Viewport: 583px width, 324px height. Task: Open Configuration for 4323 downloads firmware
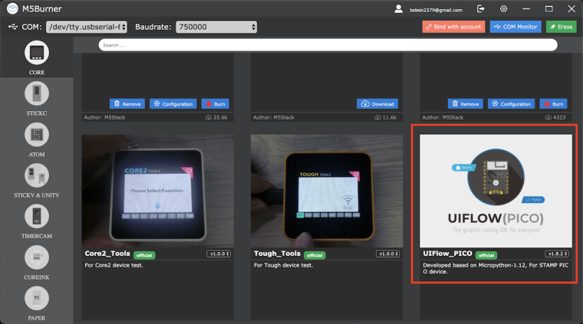tap(511, 104)
